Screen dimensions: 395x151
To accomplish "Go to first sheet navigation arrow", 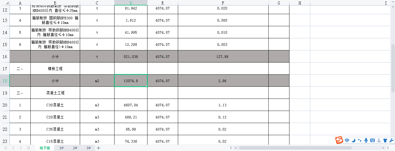I will coord(6,148).
